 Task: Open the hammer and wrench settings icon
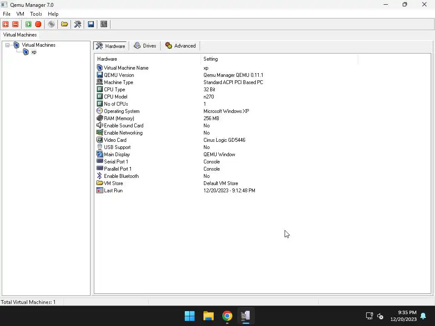point(78,24)
